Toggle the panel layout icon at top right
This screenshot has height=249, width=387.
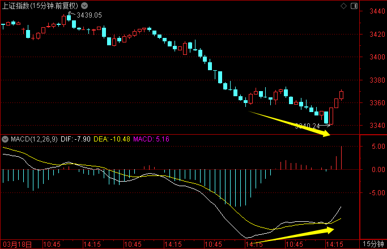click(352, 6)
